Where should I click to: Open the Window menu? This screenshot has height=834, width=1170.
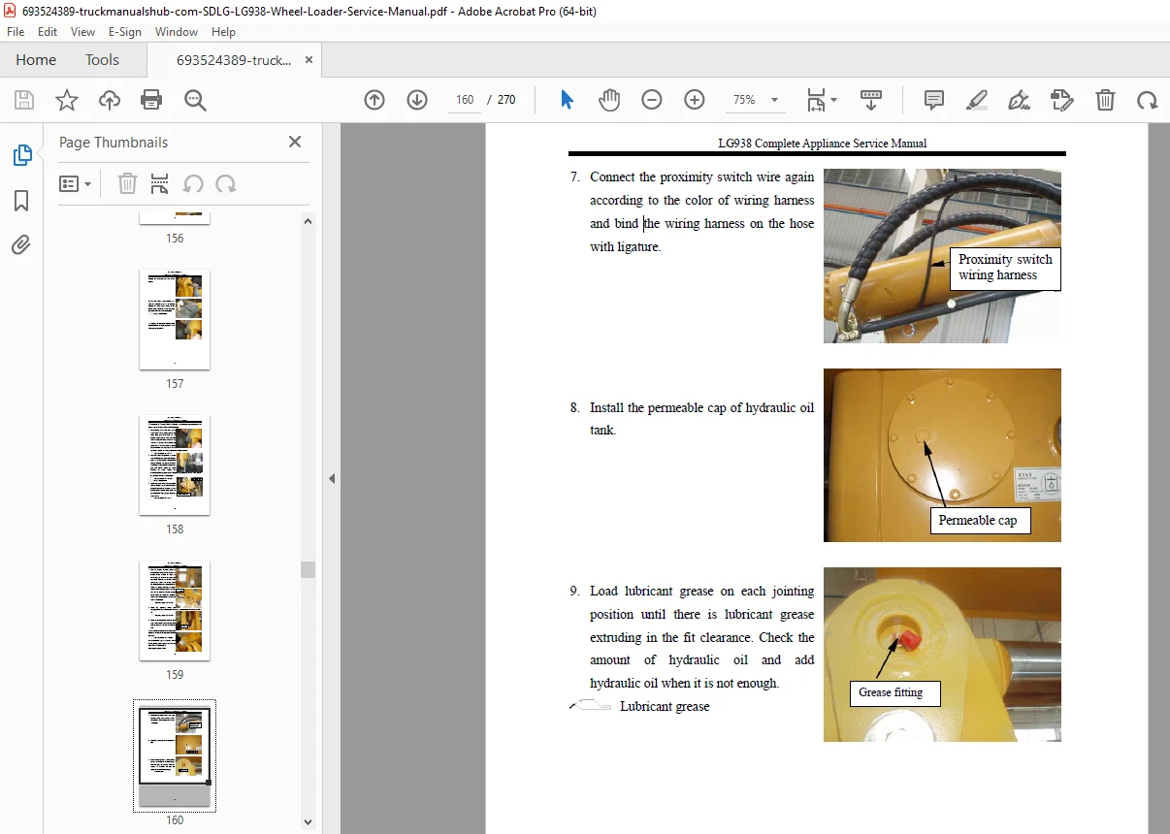(177, 32)
